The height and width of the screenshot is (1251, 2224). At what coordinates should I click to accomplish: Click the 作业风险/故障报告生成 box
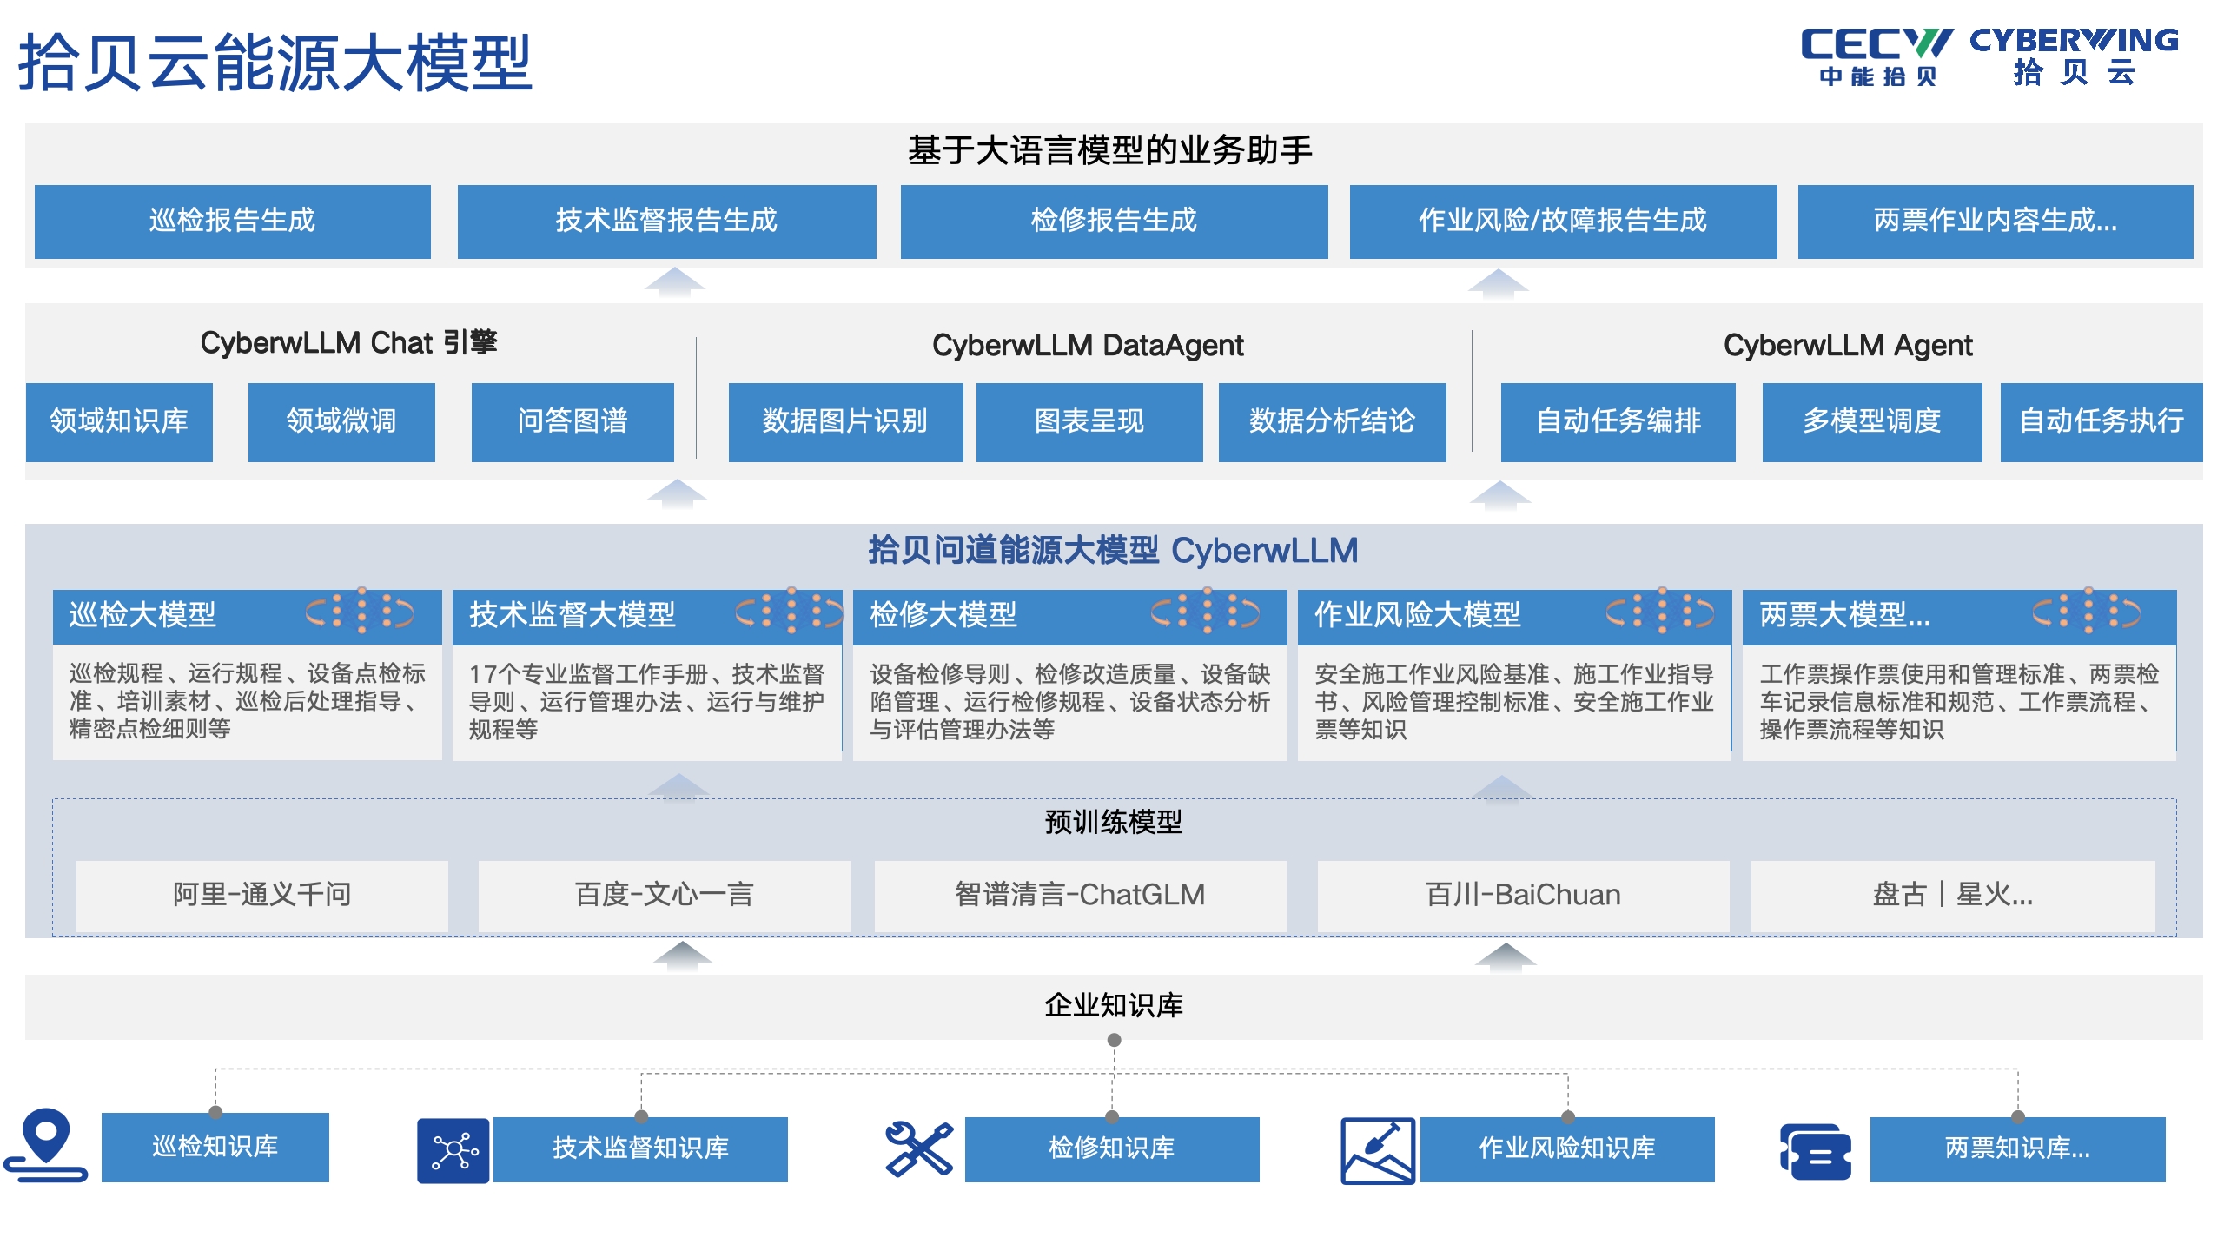[x=1562, y=221]
